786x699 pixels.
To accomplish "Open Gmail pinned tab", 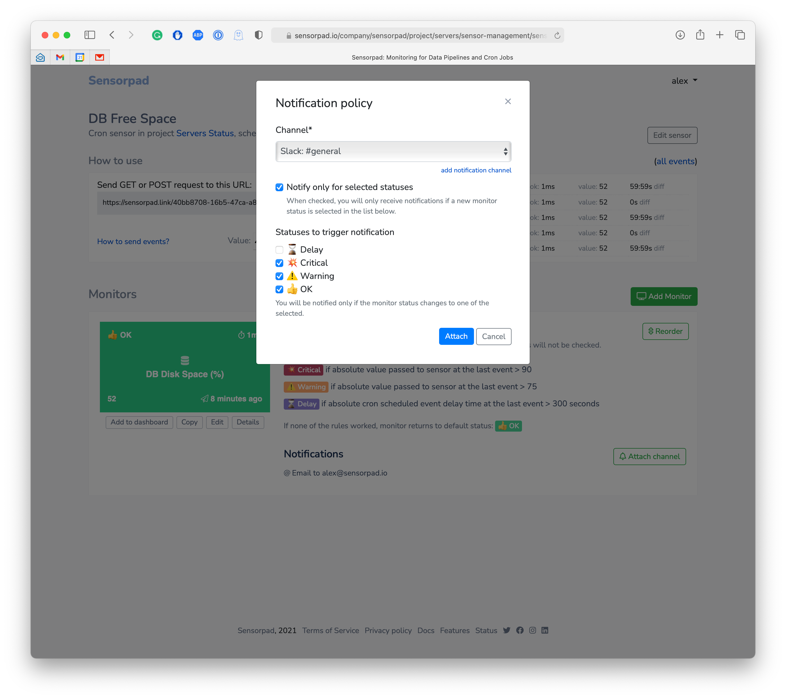I will (60, 57).
